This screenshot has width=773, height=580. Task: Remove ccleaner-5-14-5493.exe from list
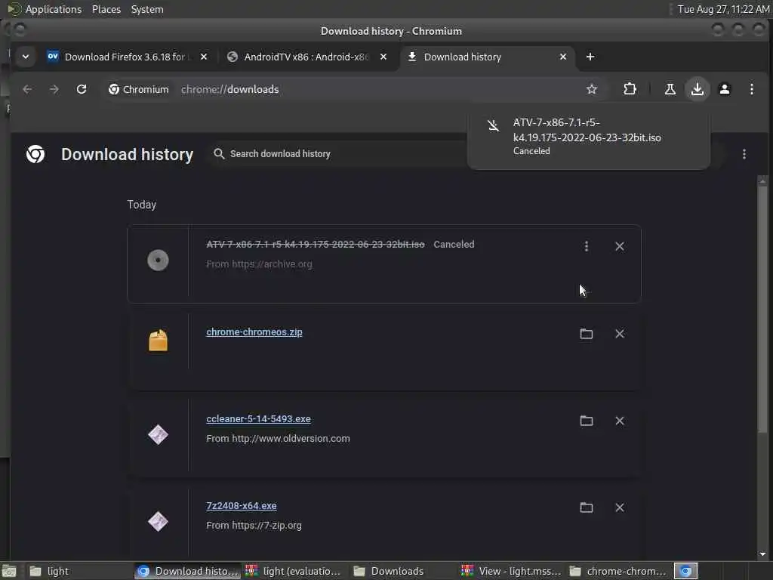(620, 421)
